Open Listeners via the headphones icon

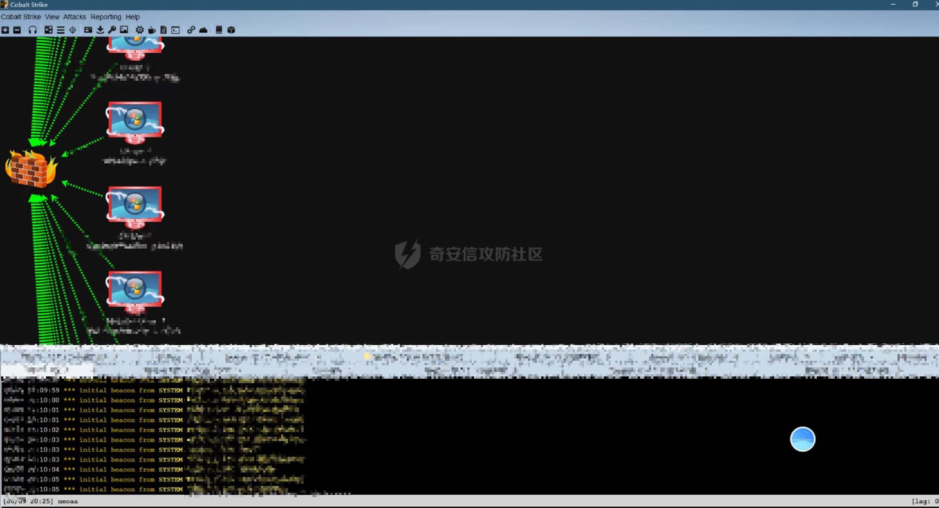(33, 30)
